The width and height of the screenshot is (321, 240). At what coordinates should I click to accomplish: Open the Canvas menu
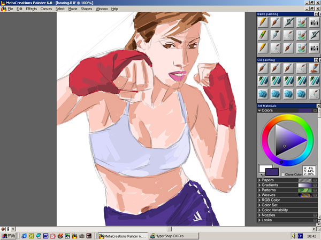pyautogui.click(x=47, y=9)
